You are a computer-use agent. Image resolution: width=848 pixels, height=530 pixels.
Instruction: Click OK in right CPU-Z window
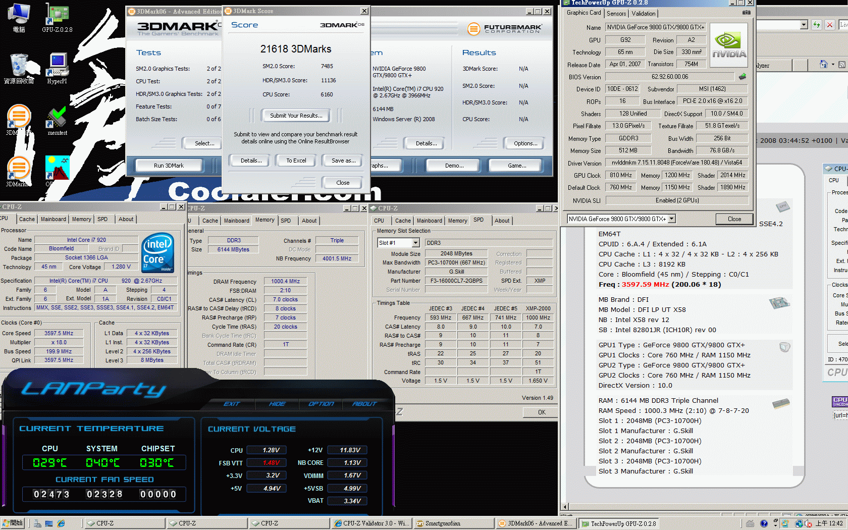tap(542, 412)
